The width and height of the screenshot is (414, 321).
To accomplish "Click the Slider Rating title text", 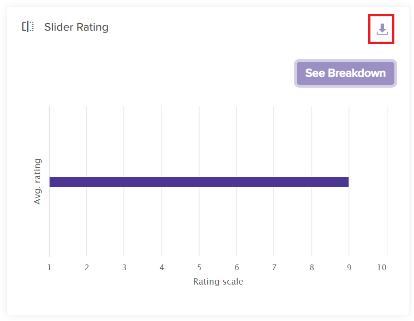I will click(x=76, y=27).
